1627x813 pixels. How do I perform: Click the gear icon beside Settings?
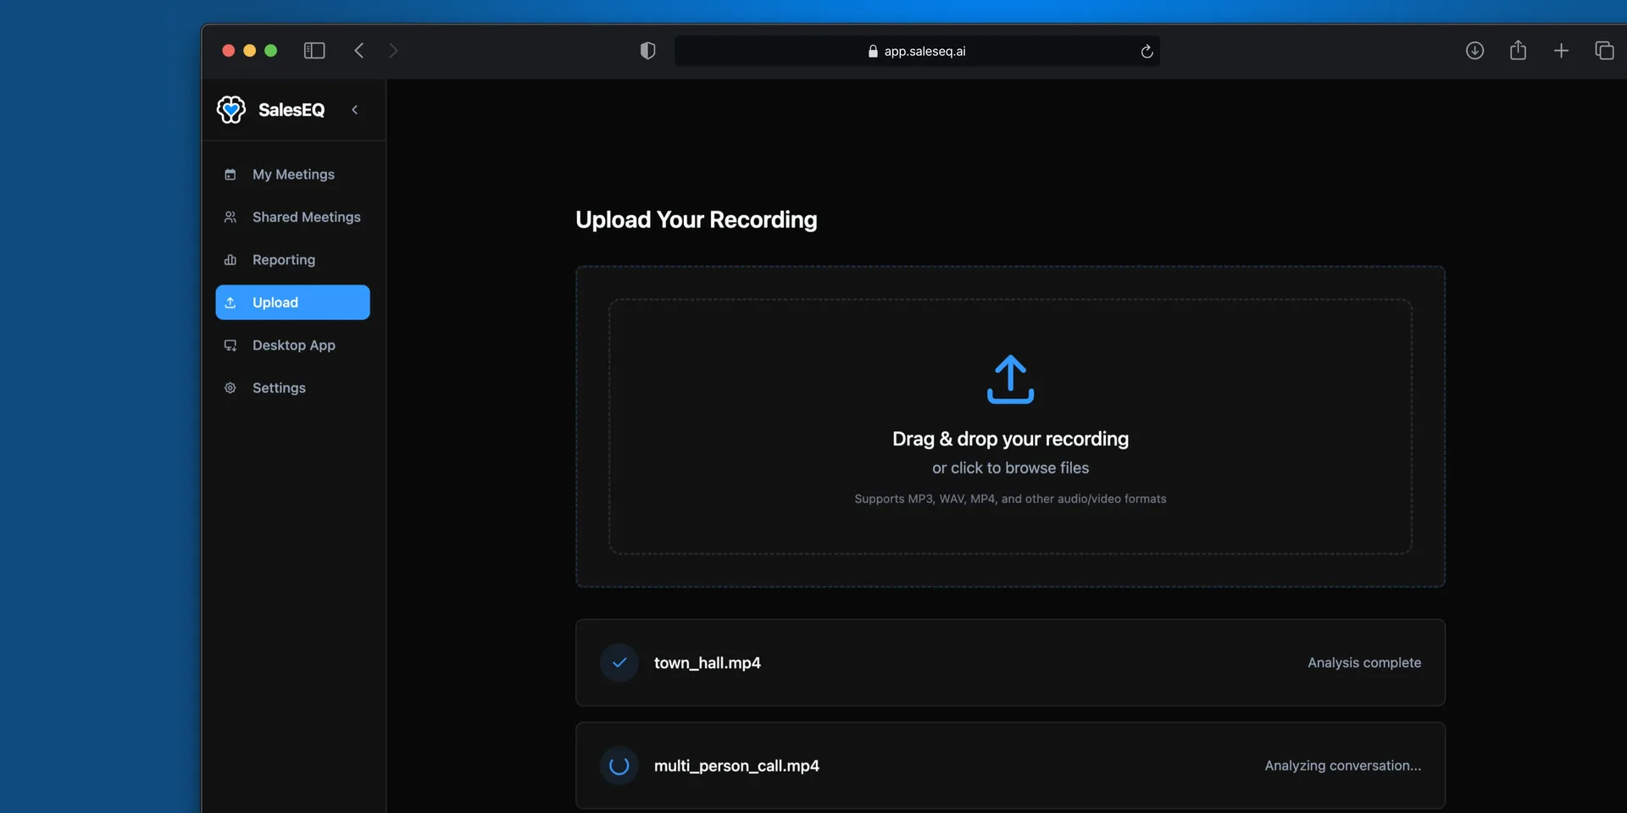[230, 388]
